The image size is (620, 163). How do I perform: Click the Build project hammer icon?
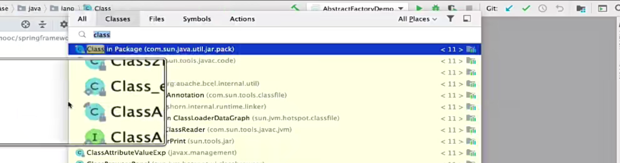click(295, 8)
